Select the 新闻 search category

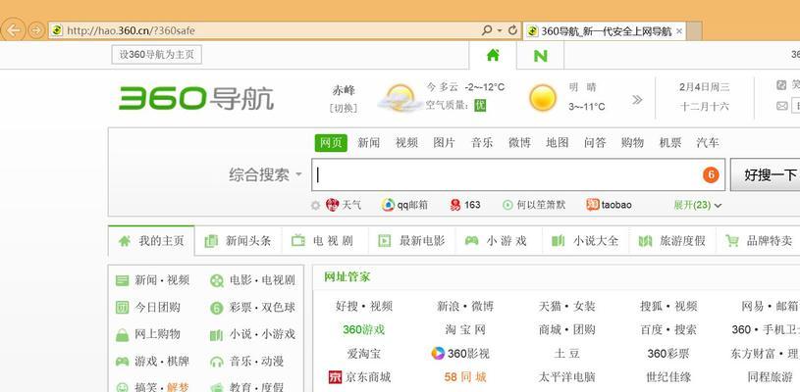368,142
